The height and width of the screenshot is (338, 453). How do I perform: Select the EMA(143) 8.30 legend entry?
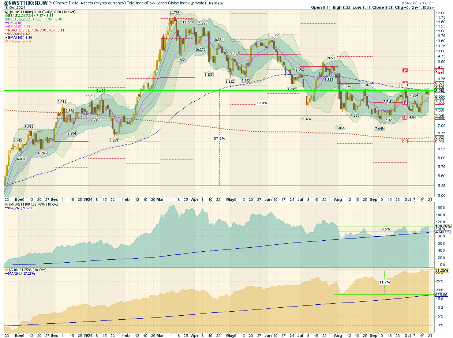tap(19, 38)
